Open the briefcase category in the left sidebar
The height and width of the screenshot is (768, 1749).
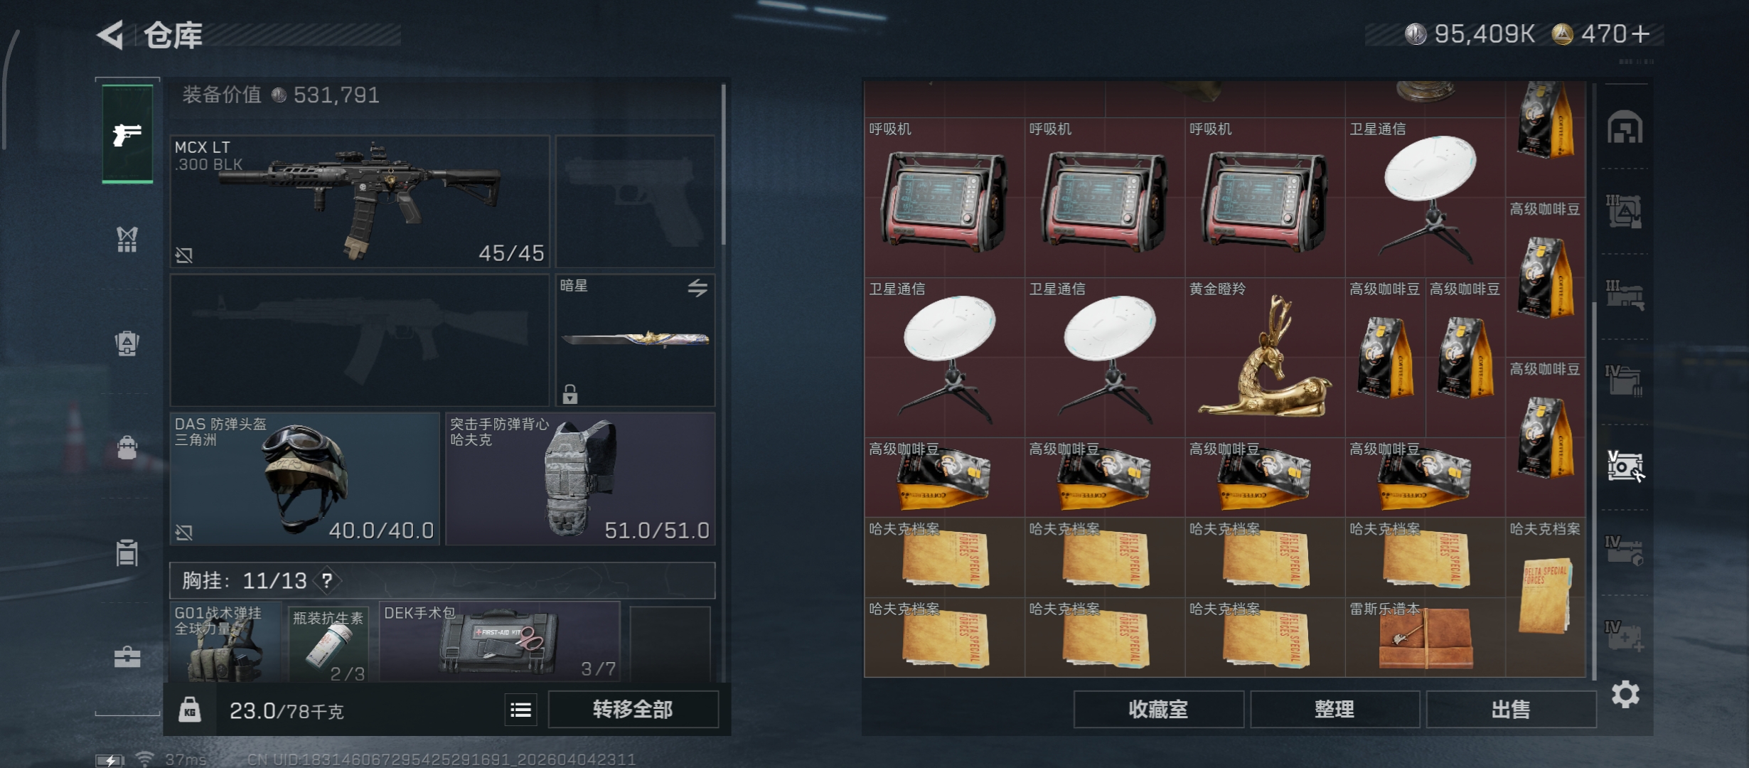[x=127, y=657]
